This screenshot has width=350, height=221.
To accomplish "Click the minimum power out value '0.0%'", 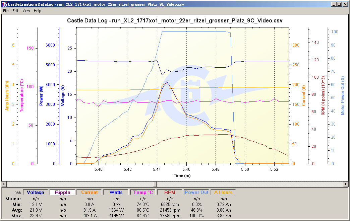I will pyautogui.click(x=197, y=204).
